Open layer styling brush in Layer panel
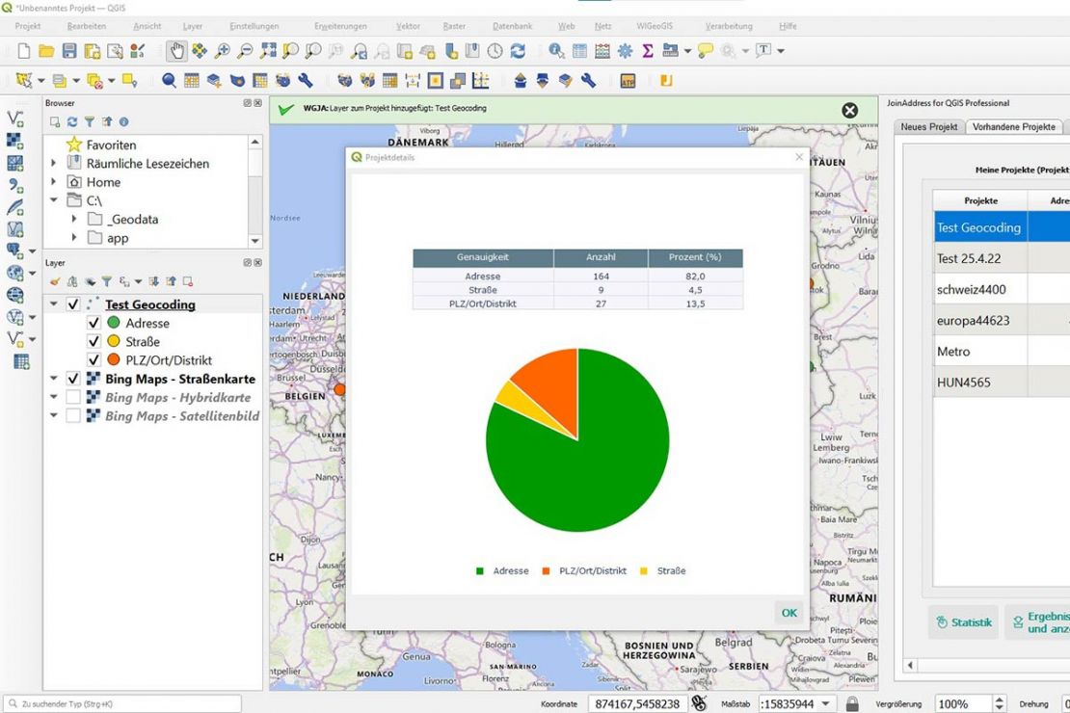 pyautogui.click(x=55, y=281)
